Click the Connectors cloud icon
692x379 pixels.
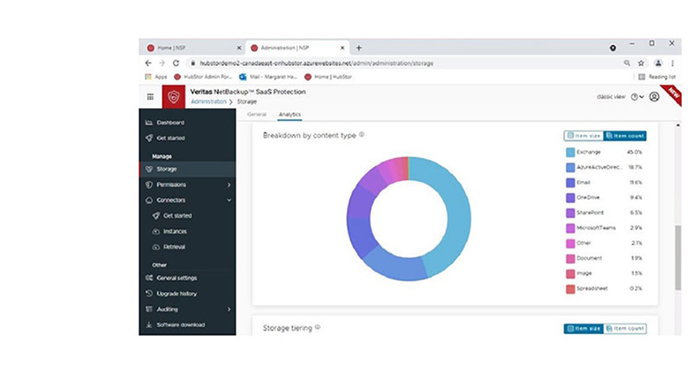click(x=149, y=200)
